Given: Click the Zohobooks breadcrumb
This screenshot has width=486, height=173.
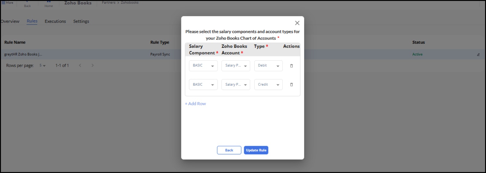Looking at the screenshot, I should 130,2.
